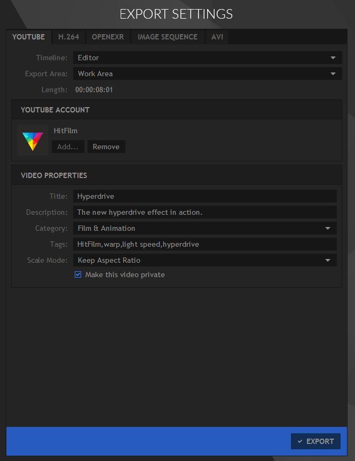Click into the Tags input field
This screenshot has width=355, height=461.
pyautogui.click(x=205, y=244)
